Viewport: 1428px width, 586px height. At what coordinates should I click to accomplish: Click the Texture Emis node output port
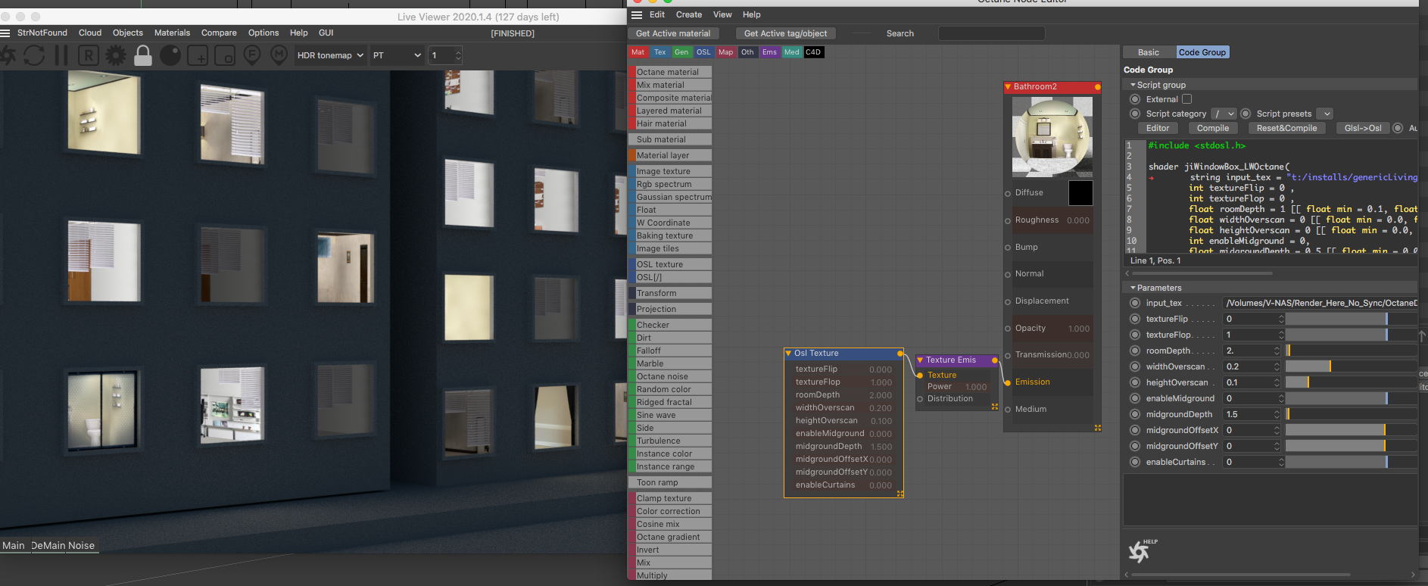pyautogui.click(x=995, y=360)
